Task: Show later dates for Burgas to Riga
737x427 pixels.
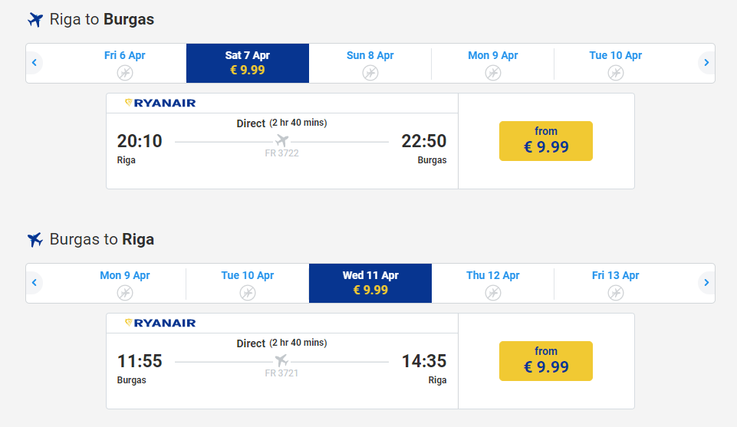Action: point(706,282)
